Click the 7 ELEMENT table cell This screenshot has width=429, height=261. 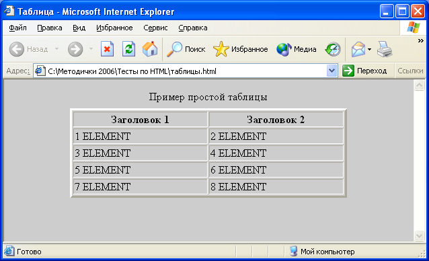140,186
